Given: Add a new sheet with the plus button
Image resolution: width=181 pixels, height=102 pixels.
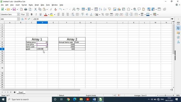Looking at the screenshot, I should pyautogui.click(x=14, y=92).
